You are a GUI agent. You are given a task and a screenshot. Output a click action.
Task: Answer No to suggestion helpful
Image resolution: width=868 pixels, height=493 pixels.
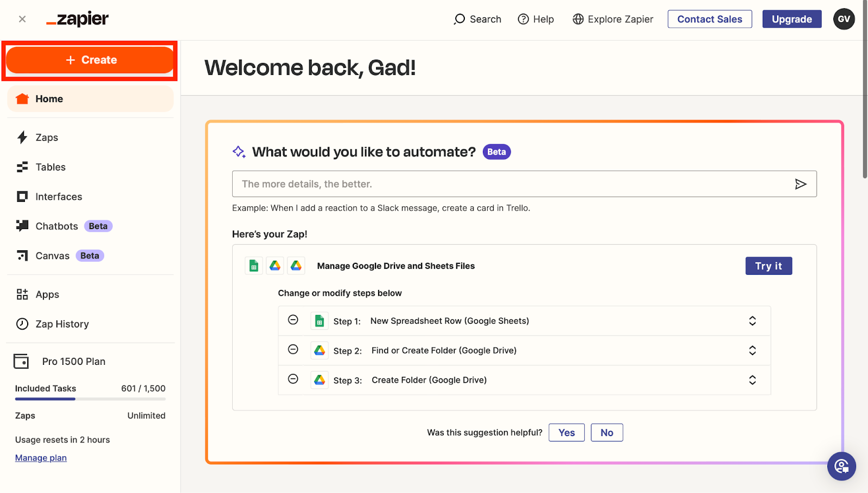[607, 433]
